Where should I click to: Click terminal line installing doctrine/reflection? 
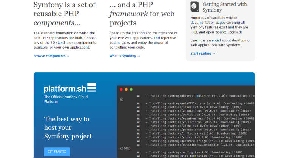point(193,115)
